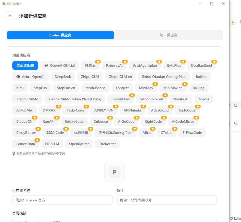Choose the APINebula preset
This screenshot has width=241, height=222.
[132, 110]
